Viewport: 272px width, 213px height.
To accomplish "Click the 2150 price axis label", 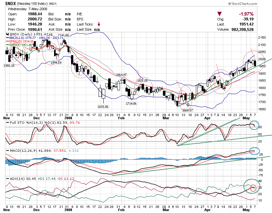I will tap(262, 38).
